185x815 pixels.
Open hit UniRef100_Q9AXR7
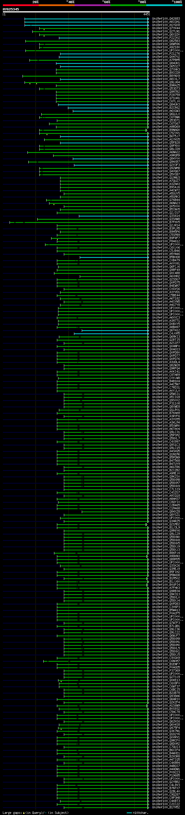166,162
